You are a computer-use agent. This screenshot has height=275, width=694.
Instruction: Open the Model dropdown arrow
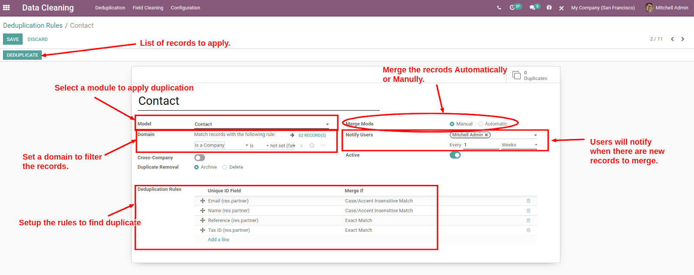pos(327,124)
